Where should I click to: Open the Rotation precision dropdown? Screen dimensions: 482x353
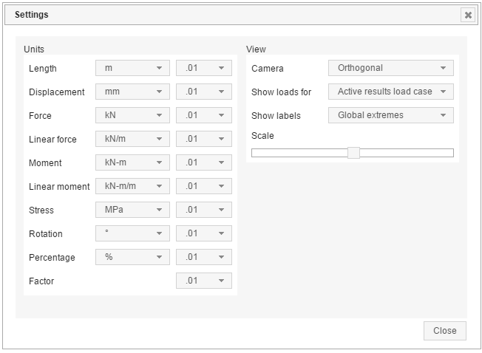pos(204,233)
